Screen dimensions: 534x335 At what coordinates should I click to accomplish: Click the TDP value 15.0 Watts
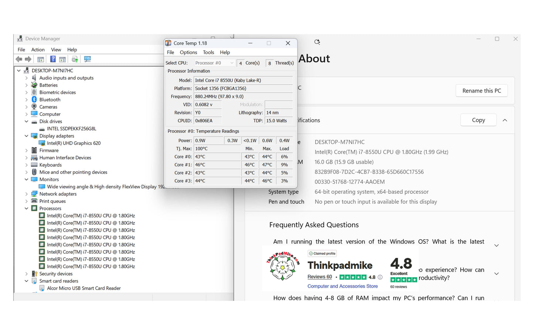coord(279,121)
